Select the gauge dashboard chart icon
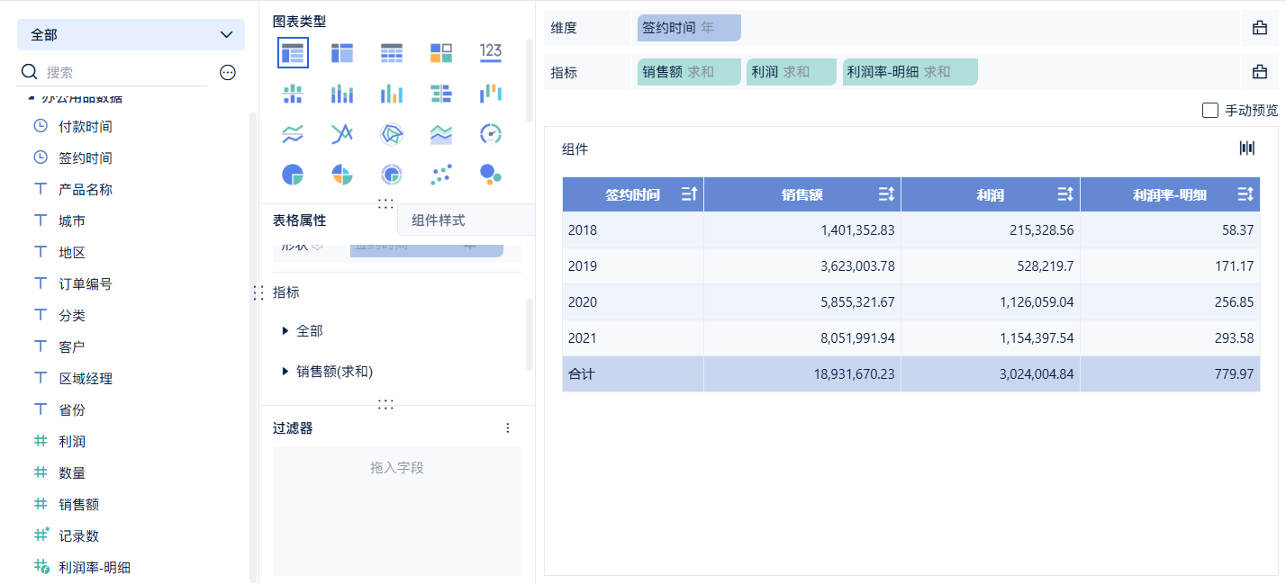 490,134
